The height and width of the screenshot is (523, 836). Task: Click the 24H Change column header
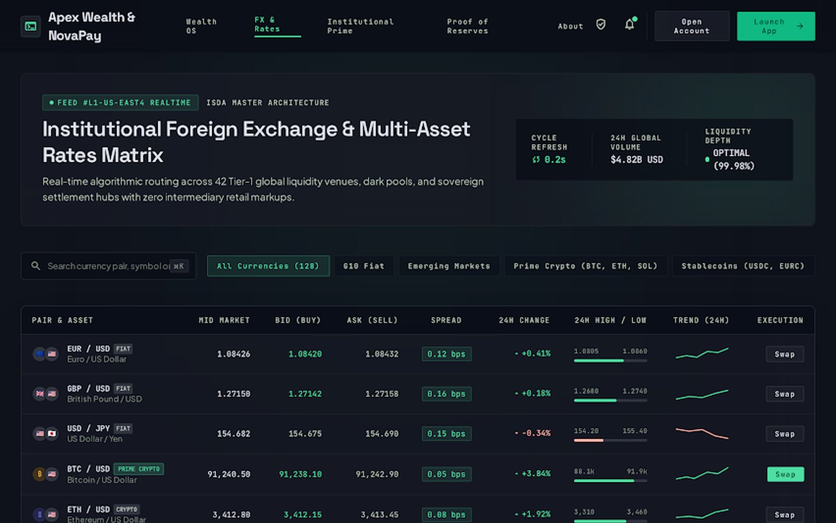[x=524, y=320]
